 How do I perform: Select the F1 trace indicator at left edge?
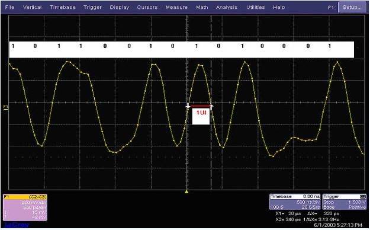tap(6, 108)
